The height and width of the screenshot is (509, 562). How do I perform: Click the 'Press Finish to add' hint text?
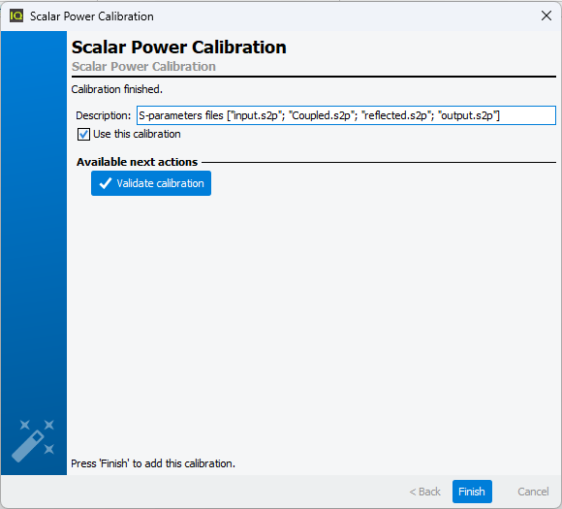[153, 463]
